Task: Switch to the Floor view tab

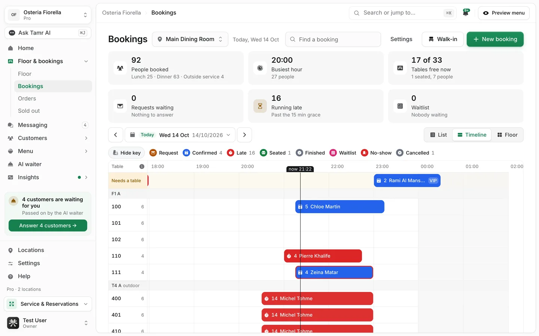Action: tap(507, 135)
